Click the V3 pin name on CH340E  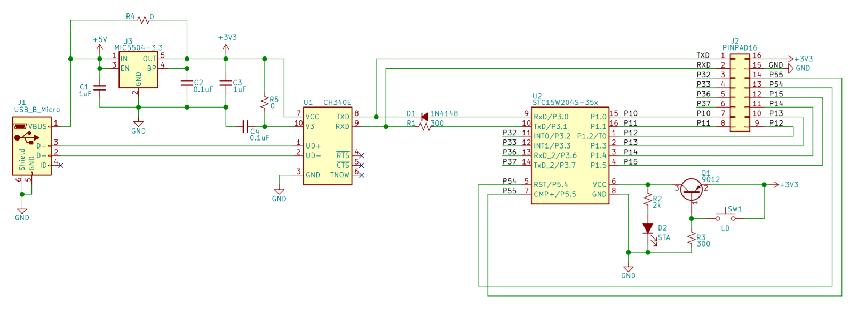pos(310,126)
